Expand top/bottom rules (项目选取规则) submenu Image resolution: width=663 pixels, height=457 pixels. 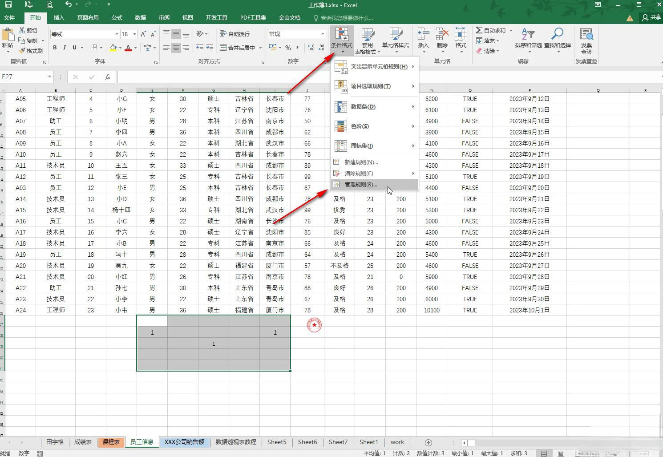(x=375, y=86)
